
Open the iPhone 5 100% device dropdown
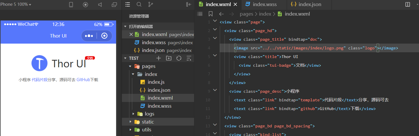[x=16, y=5]
